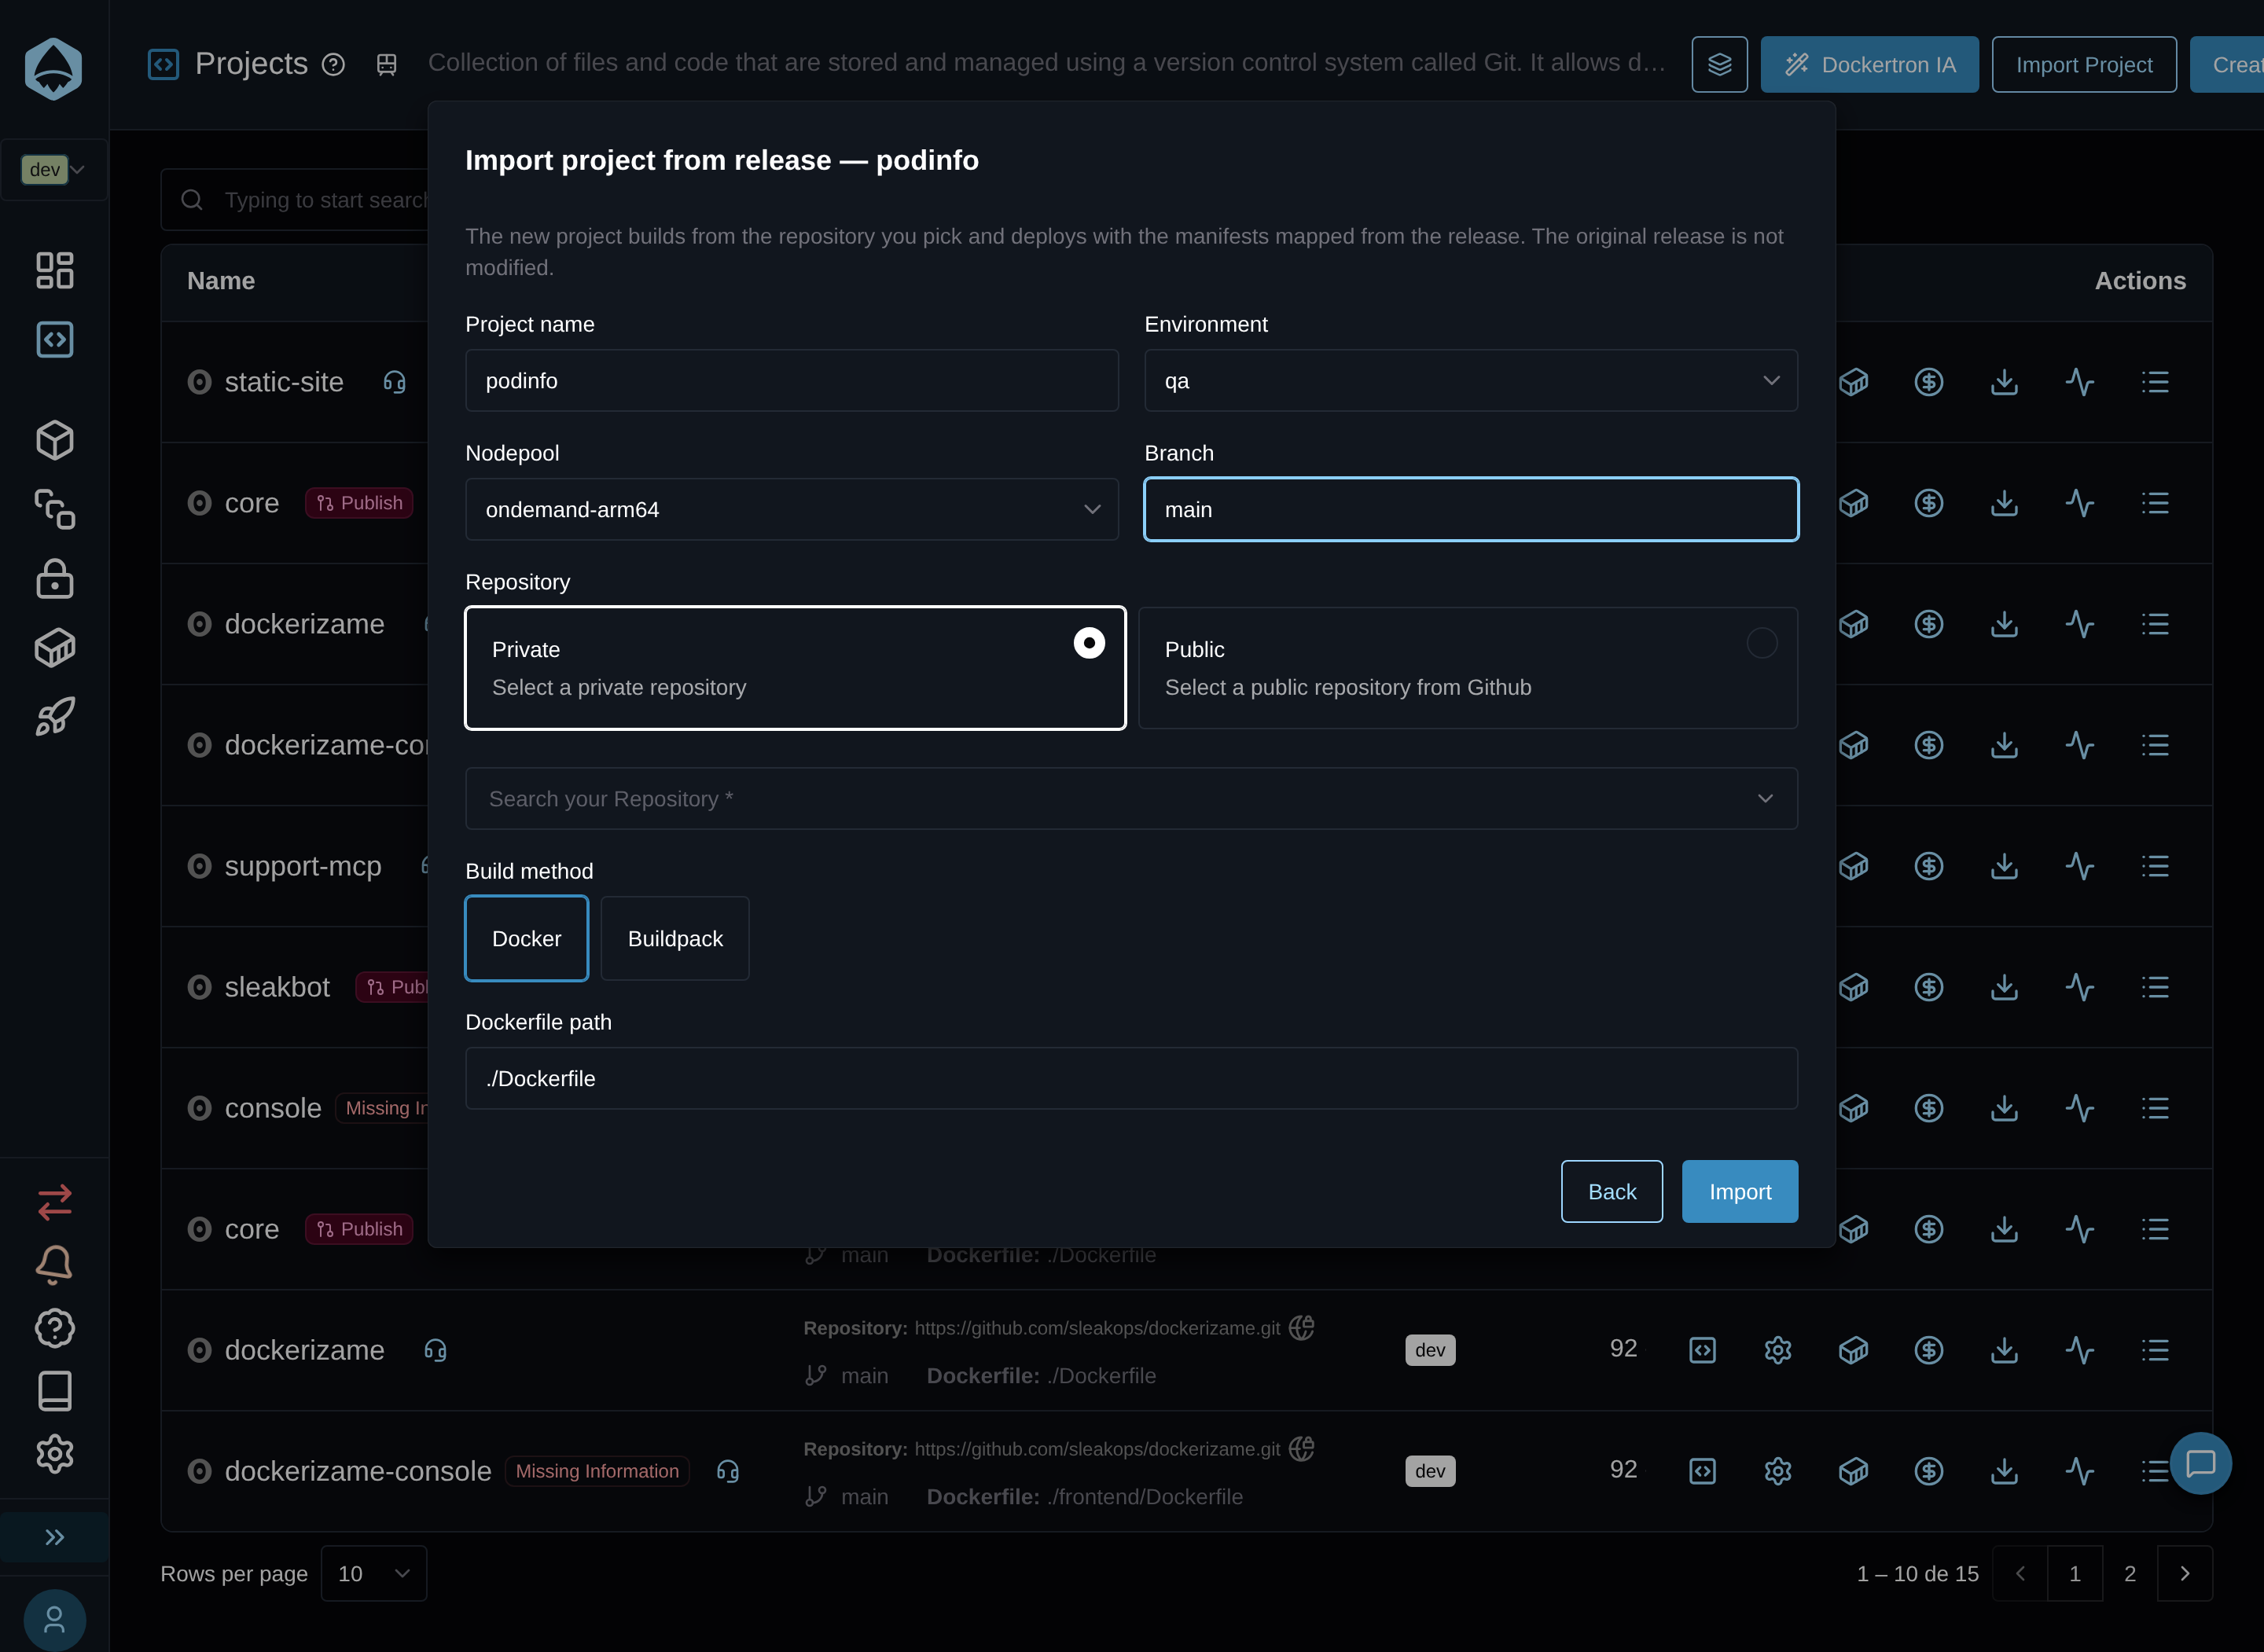2264x1652 pixels.
Task: Click the layers icon button in header
Action: point(1719,64)
